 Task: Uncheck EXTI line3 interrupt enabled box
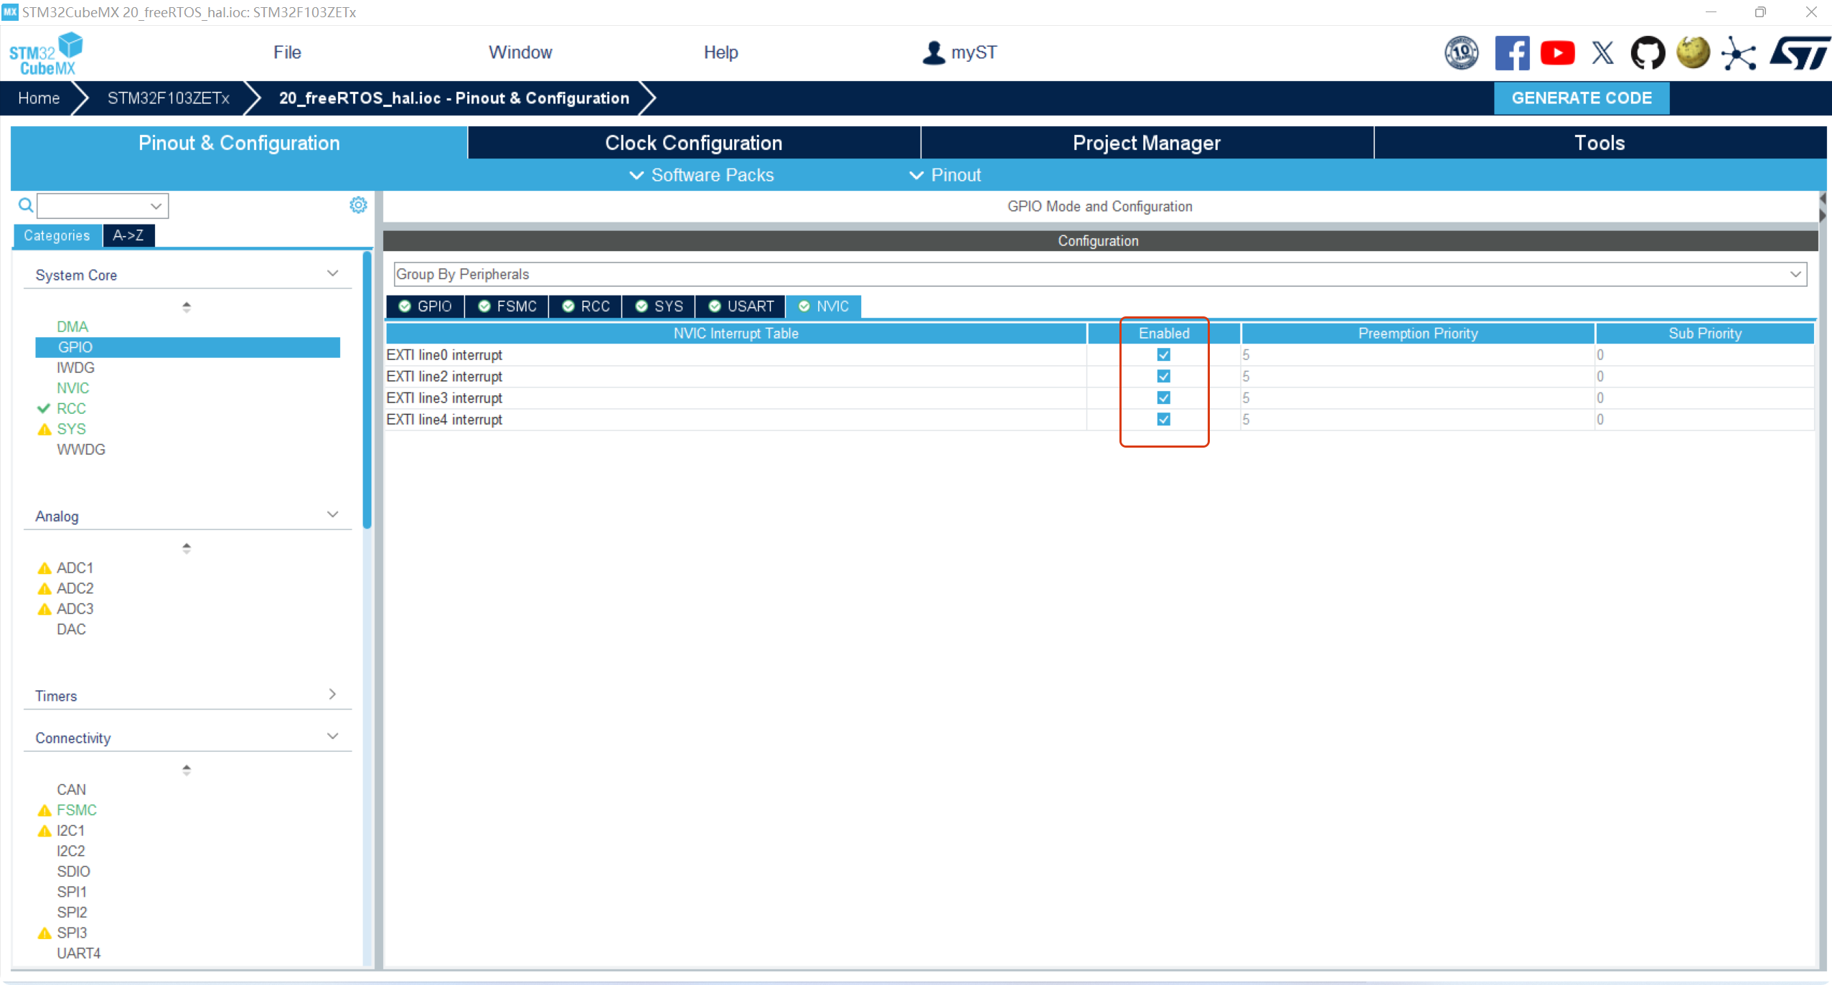pyautogui.click(x=1163, y=397)
